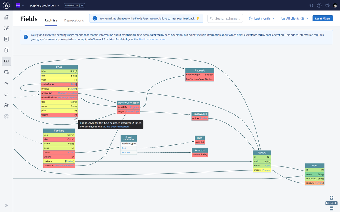Select the Operations pulse icon in the sidebar
Screen dimensions: 340x212
pyautogui.click(x=6, y=83)
